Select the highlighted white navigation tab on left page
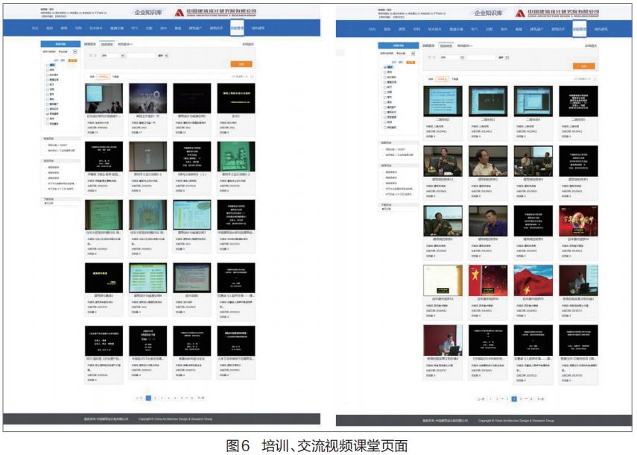This screenshot has height=455, width=637. (237, 28)
